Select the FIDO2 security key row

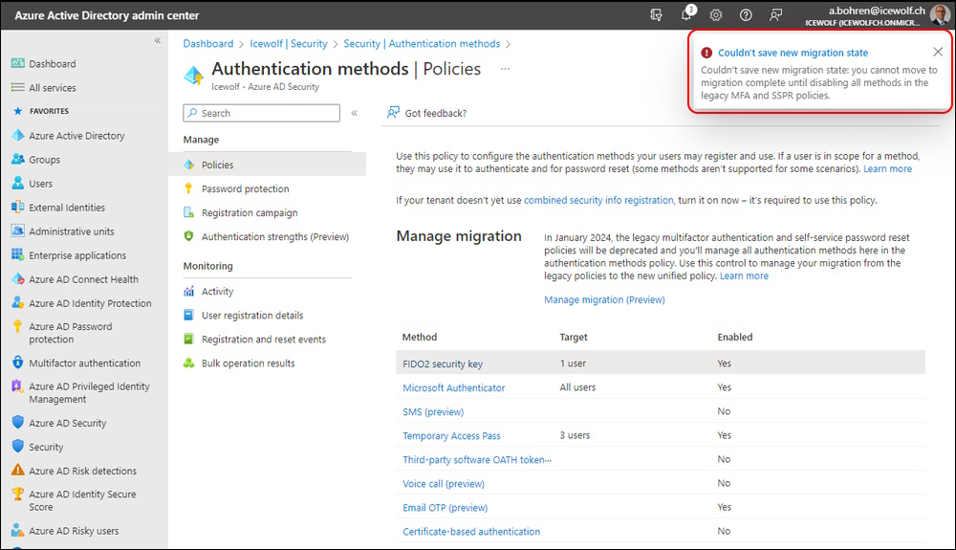(661, 363)
